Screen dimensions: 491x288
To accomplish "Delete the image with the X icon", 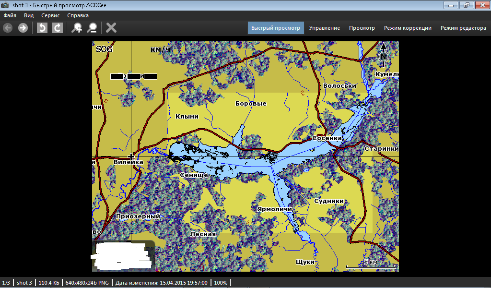I will click(x=111, y=28).
